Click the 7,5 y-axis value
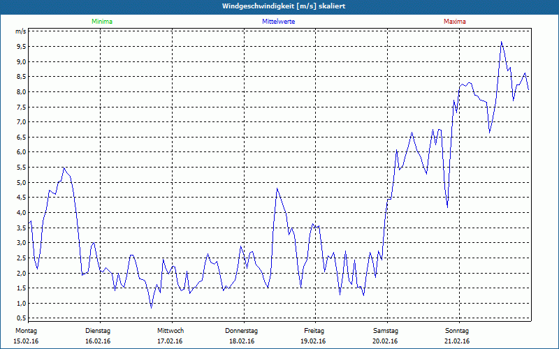 pos(22,107)
